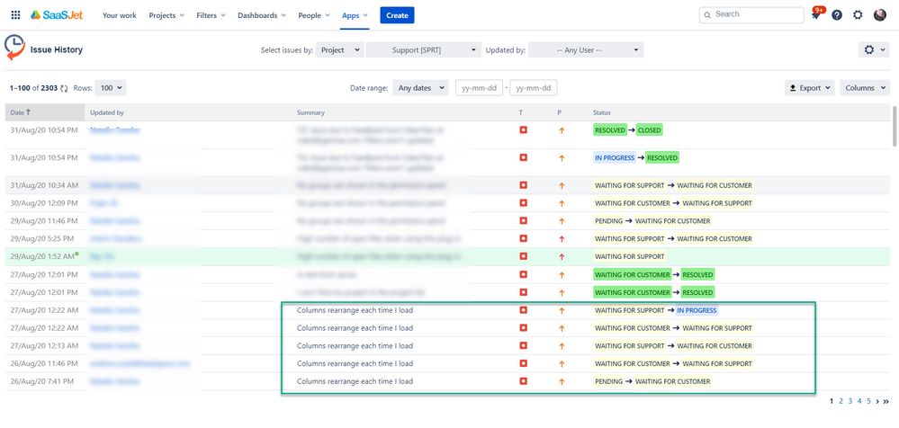Open the Filters menu
Screen dimensions: 899x428
[212, 15]
